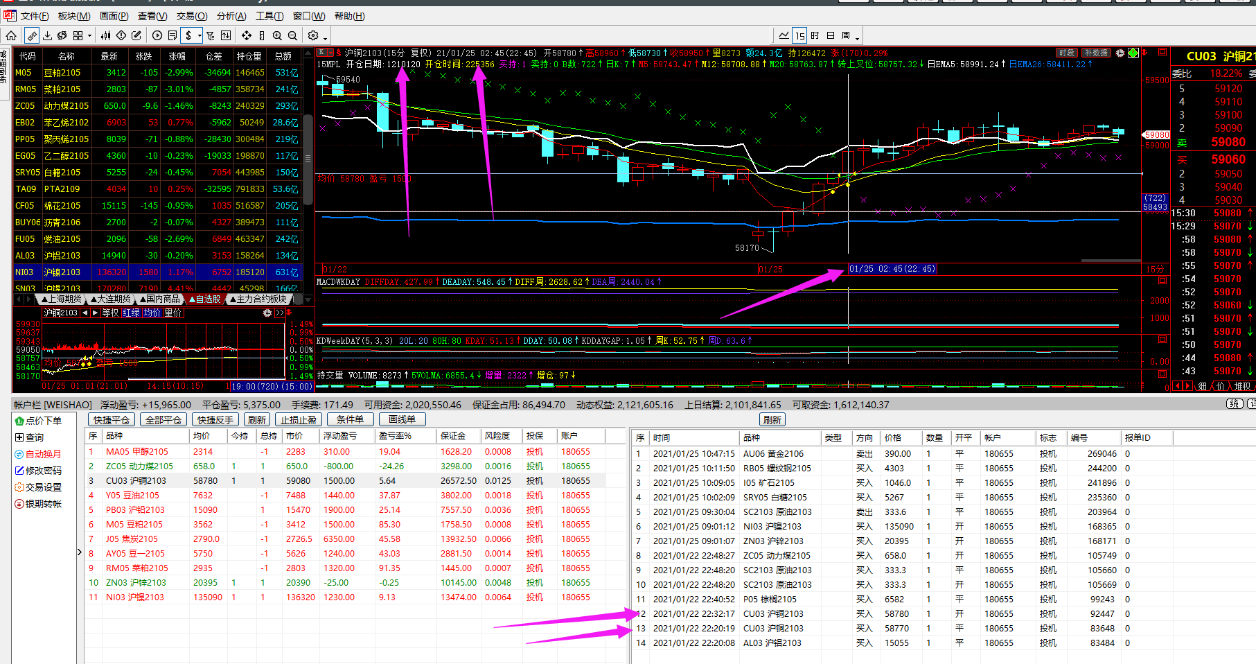Click the refresh/sync arrows icon

(62, 35)
